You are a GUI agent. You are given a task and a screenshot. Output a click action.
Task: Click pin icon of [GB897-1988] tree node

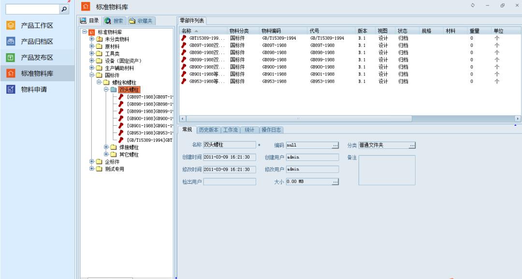coord(121,97)
